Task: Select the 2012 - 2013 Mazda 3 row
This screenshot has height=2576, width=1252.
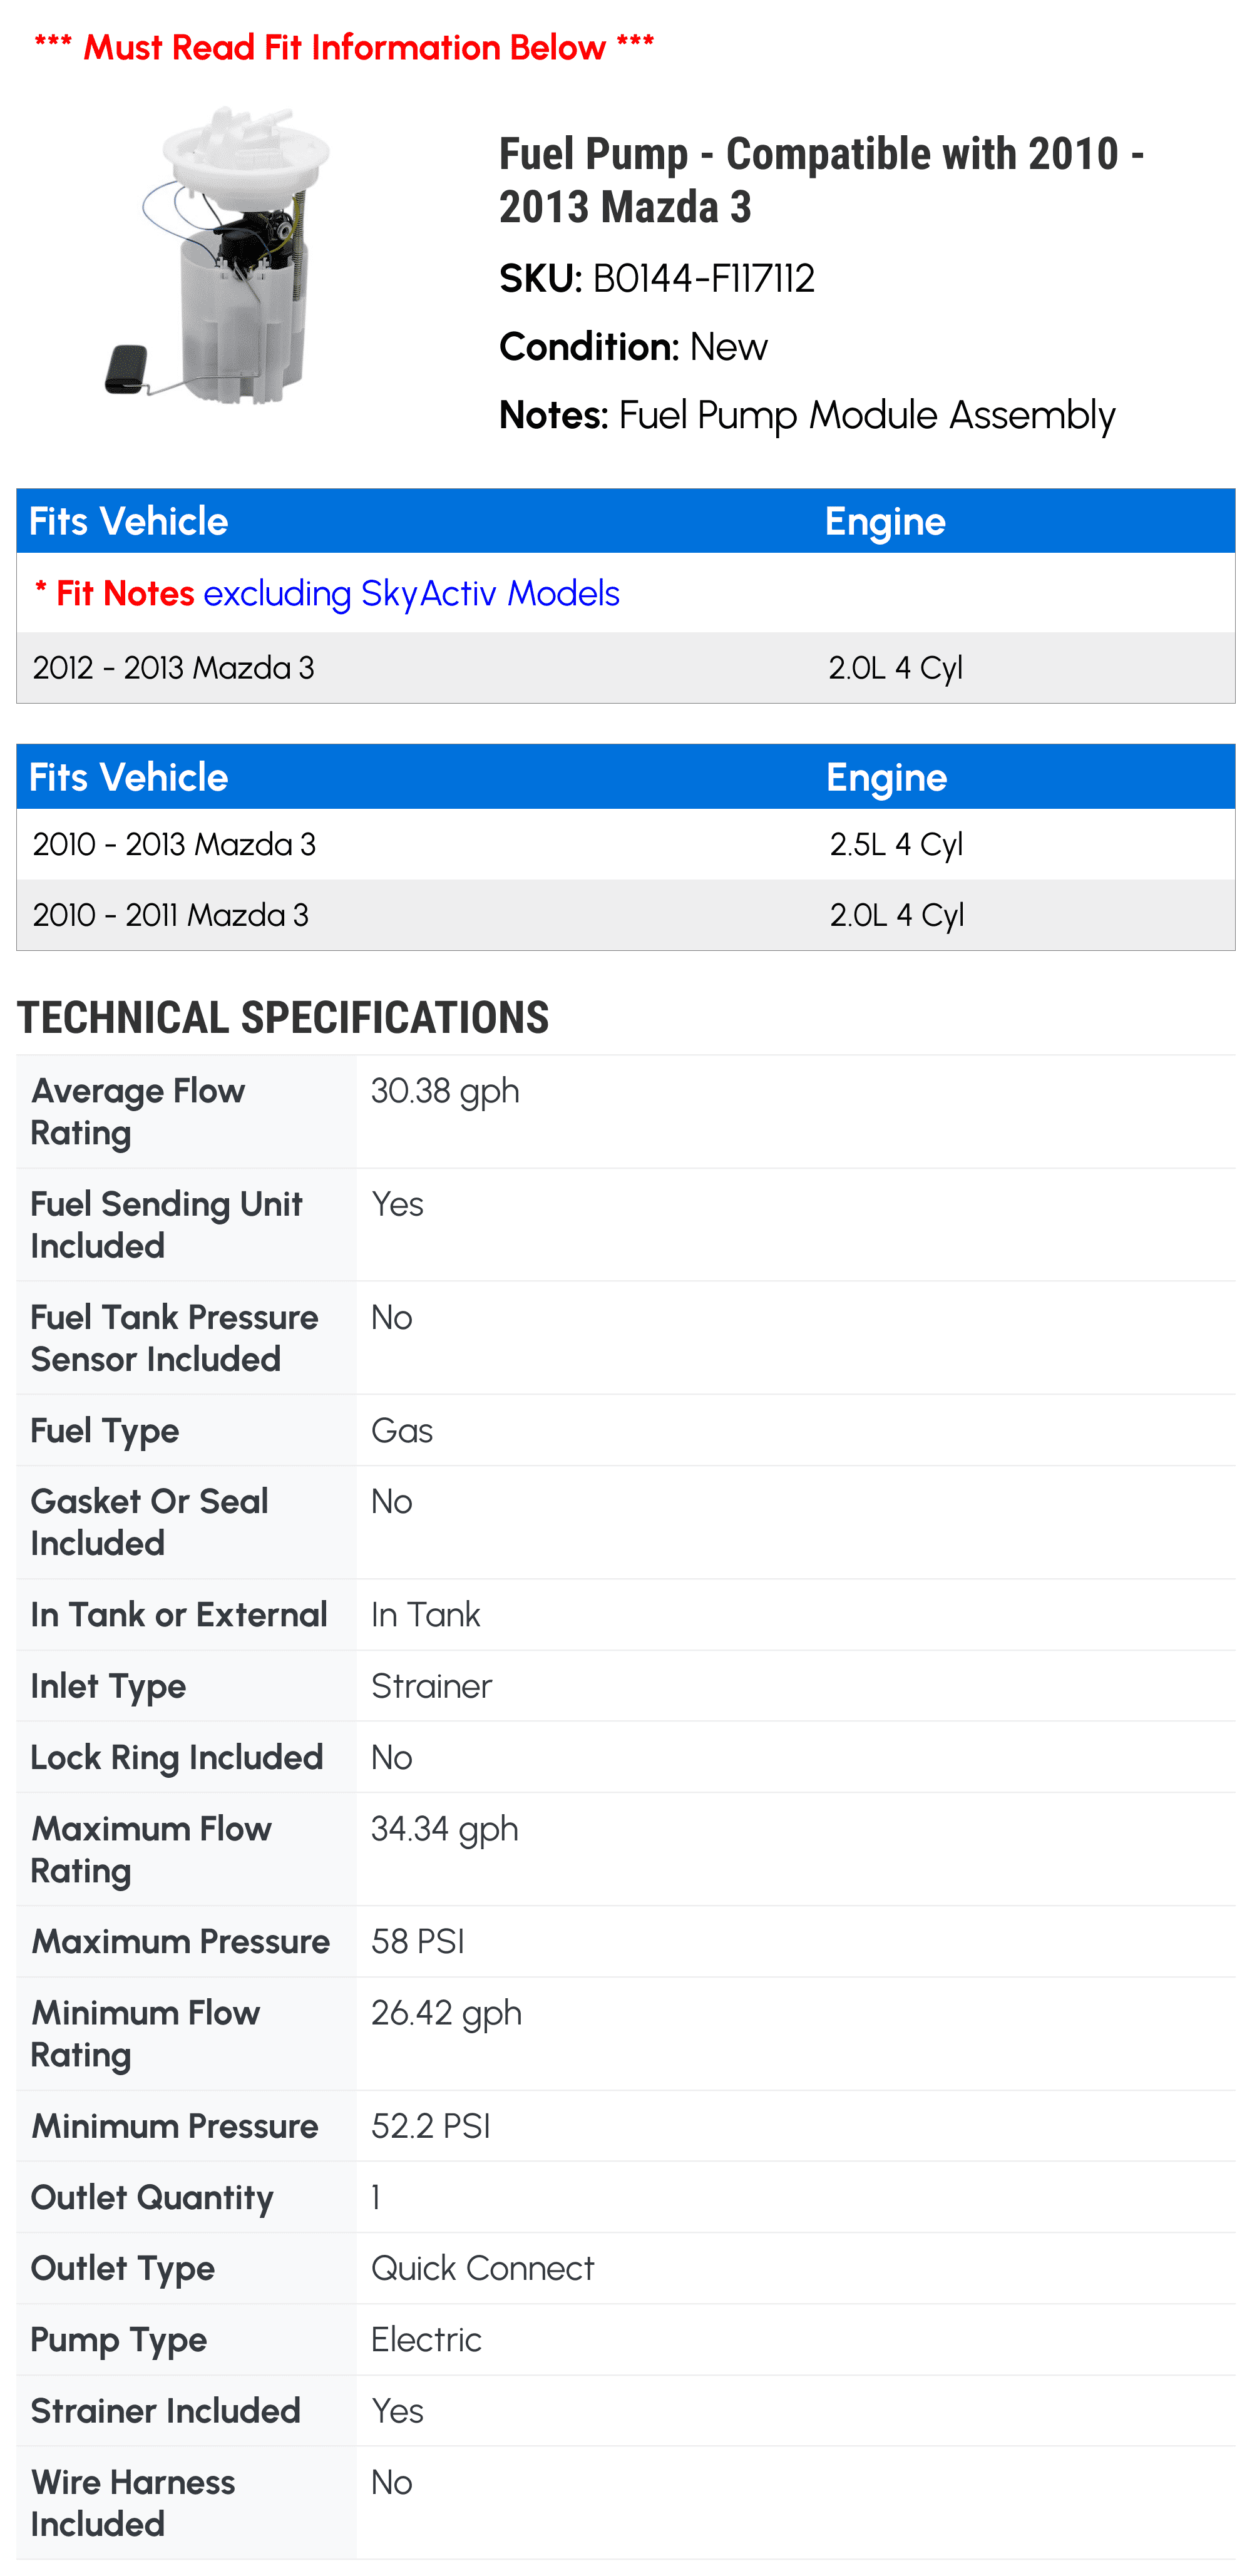Action: (x=173, y=668)
